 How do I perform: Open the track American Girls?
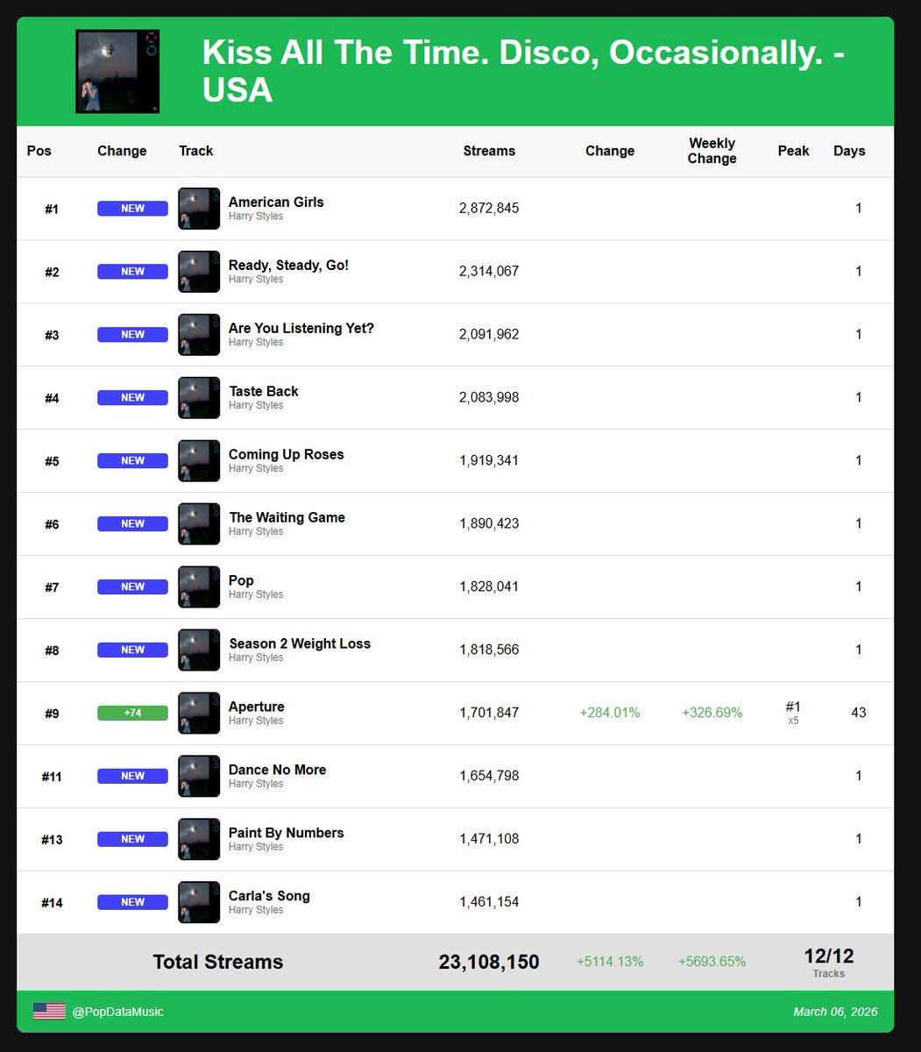coord(276,202)
